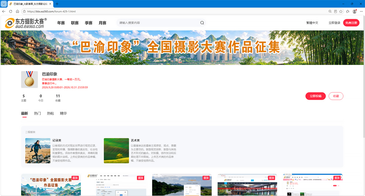Viewport: 365px width, 196px height.
Task: Click the 立即投稿 button
Action: pyautogui.click(x=315, y=96)
